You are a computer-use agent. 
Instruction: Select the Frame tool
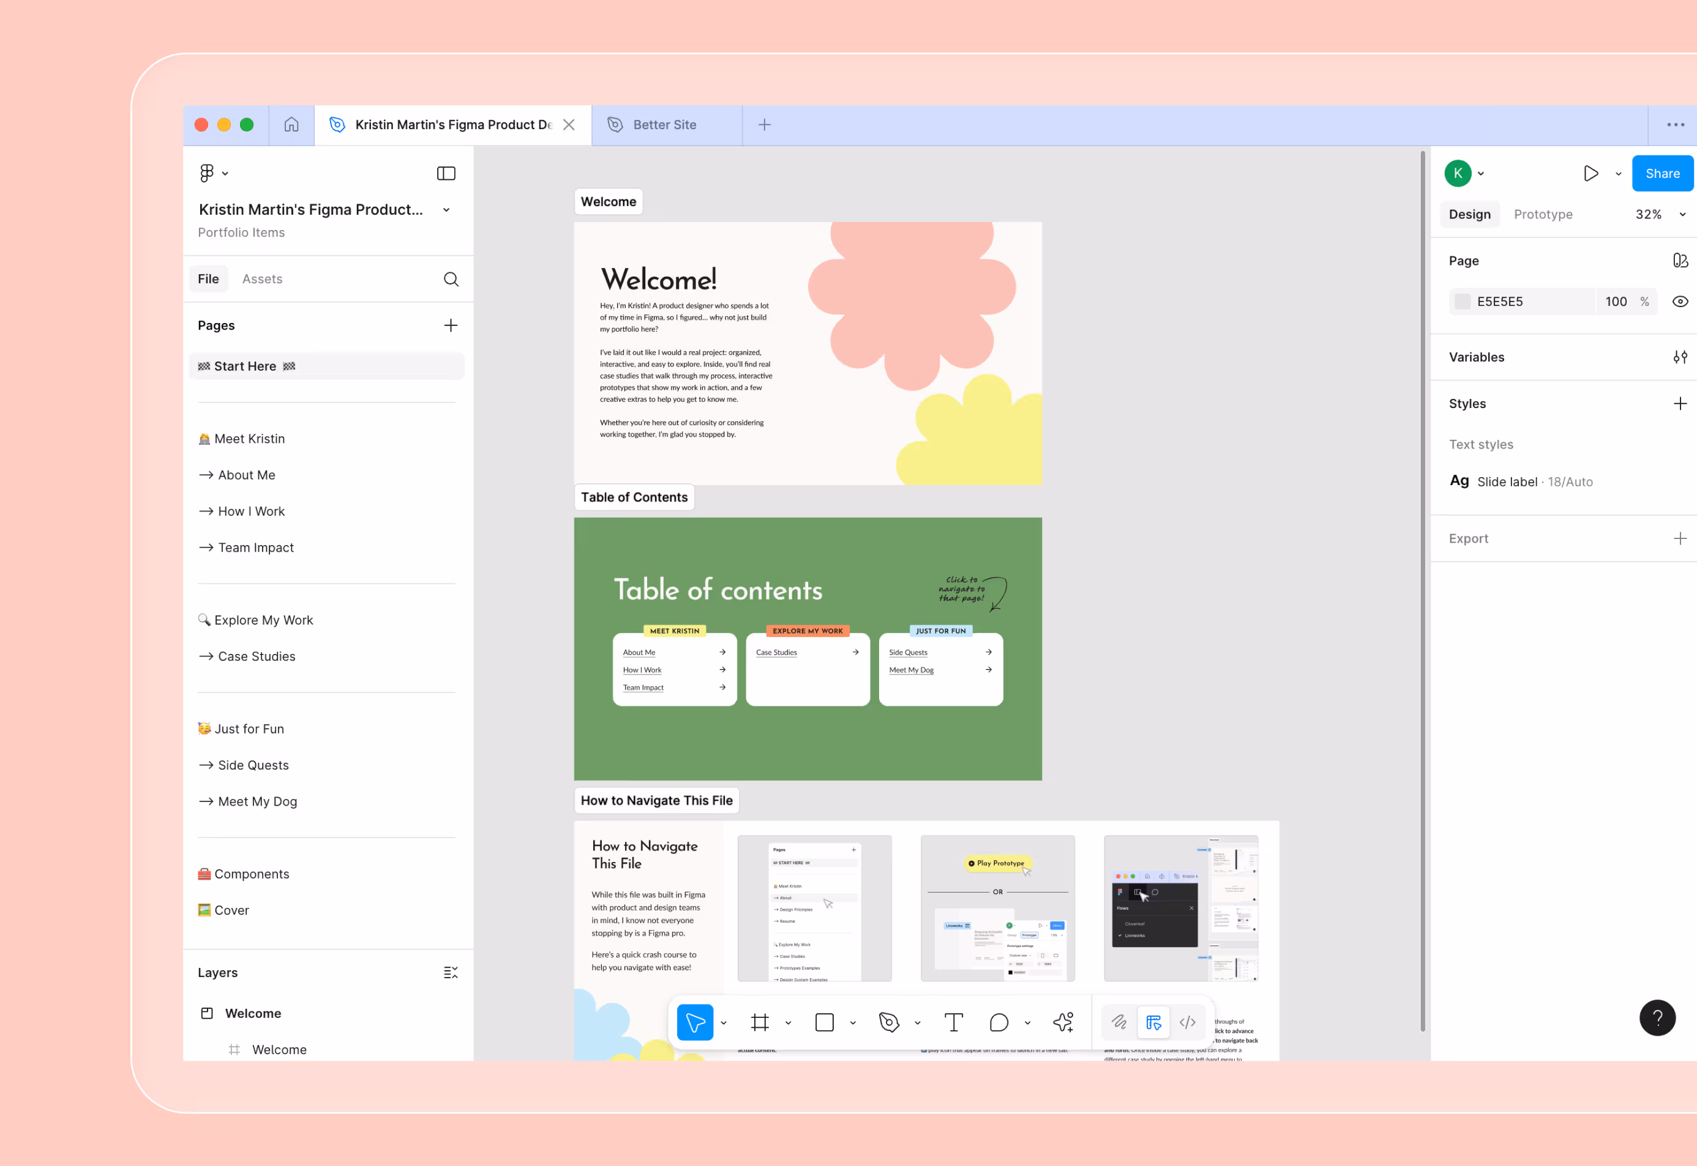(x=760, y=1022)
